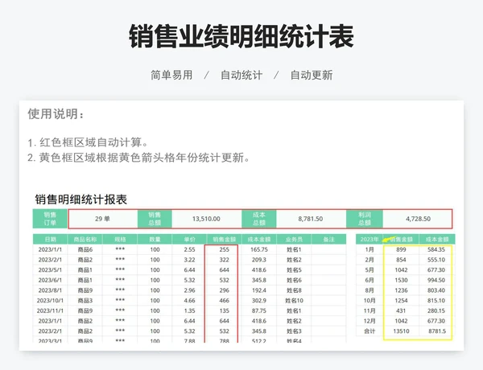Click the 日期 column header

point(50,239)
